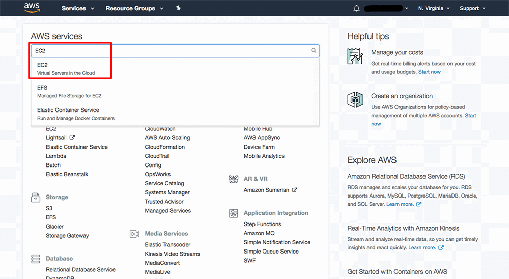
Task: Open EFS under Storage
Action: coord(50,217)
